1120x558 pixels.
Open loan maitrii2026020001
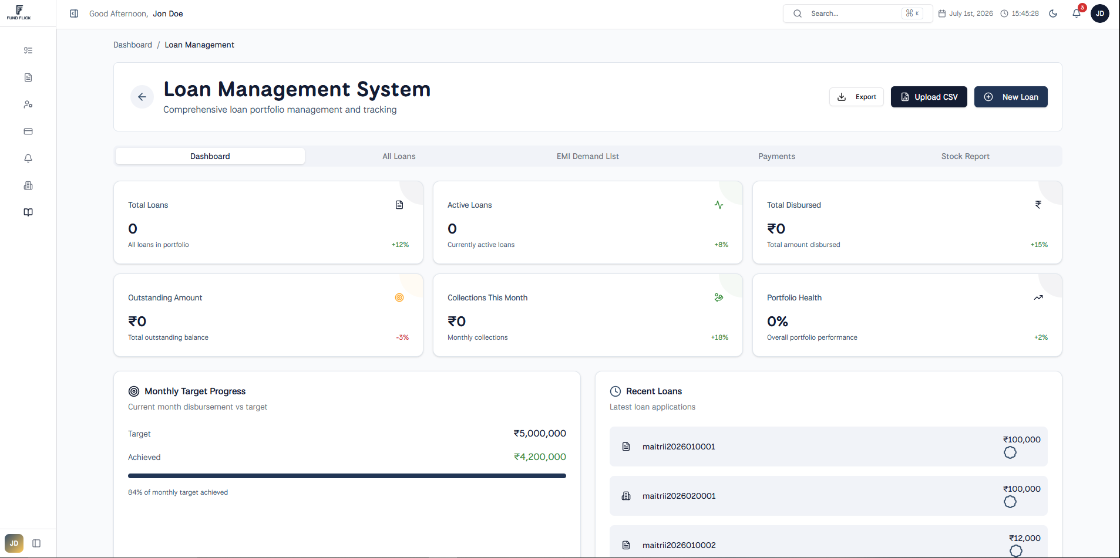[829, 496]
